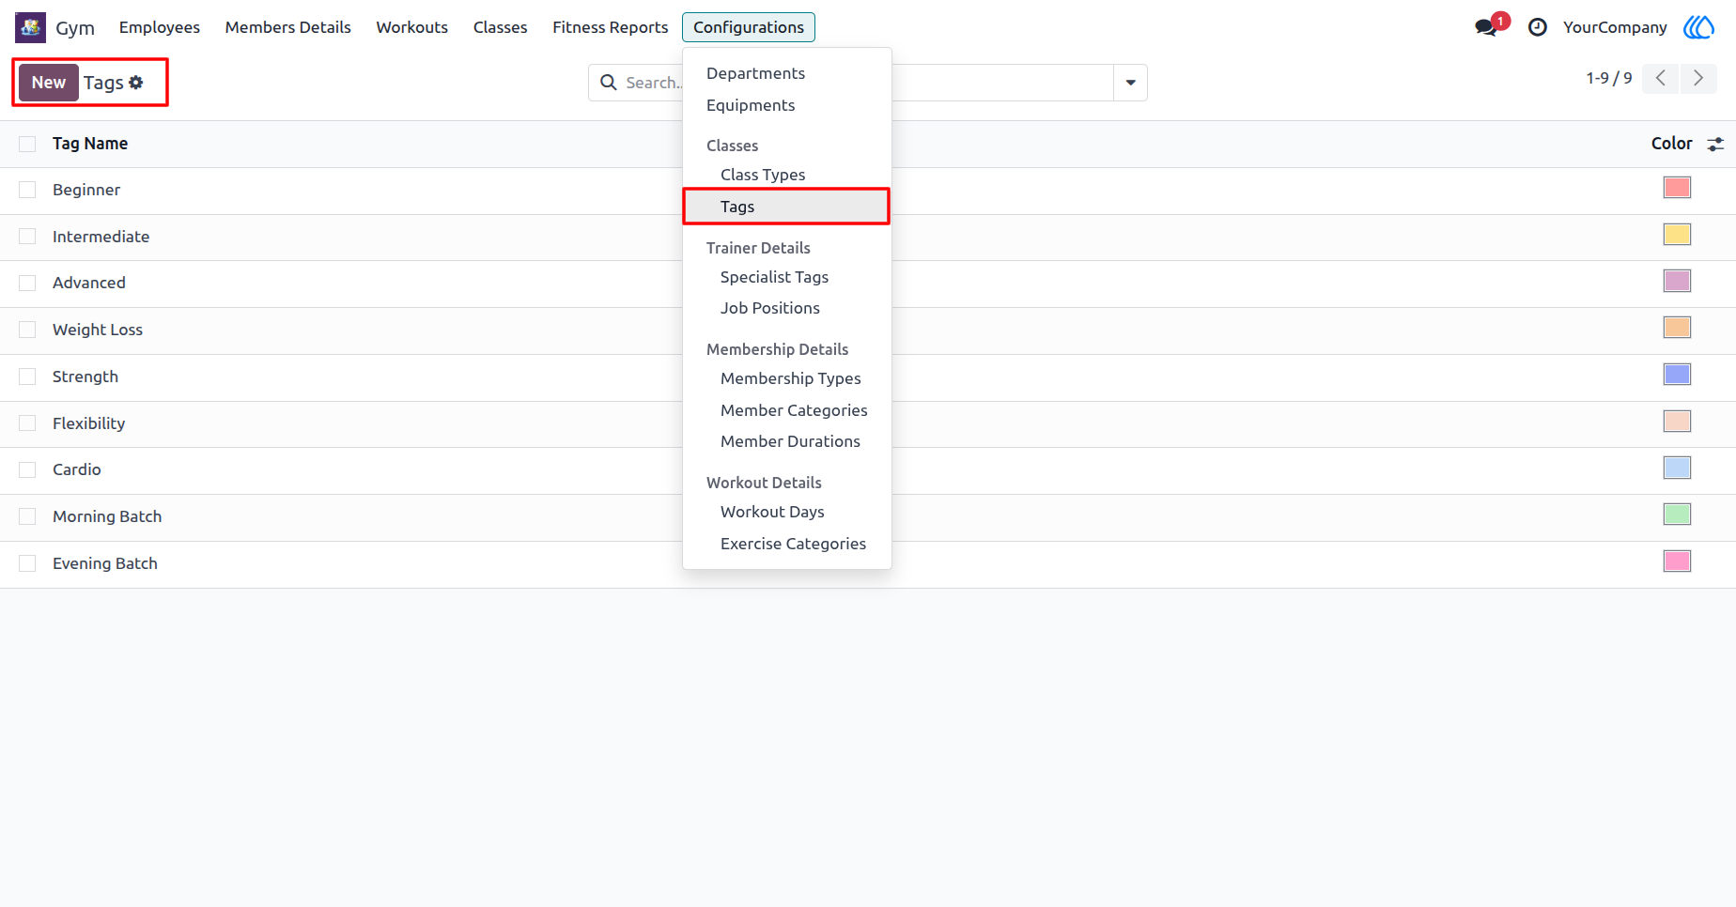Screen dimensions: 1736x907
Task: Click the Beginner red color swatch
Action: pyautogui.click(x=1677, y=188)
